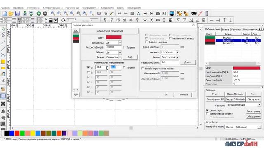The width and height of the screenshot is (264, 148).
Task: Click the blue grid array tool
Action: tap(3, 96)
